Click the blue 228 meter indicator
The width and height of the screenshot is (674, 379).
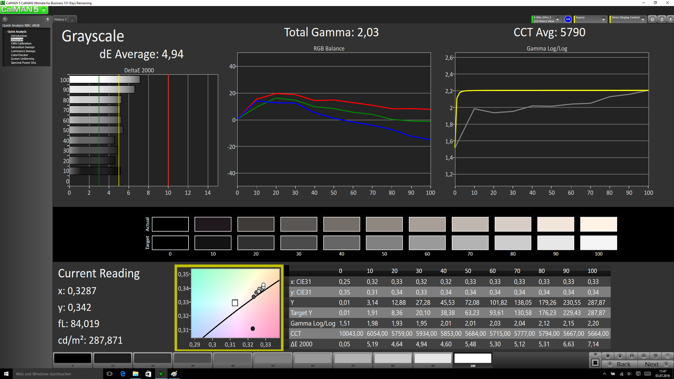point(568,19)
